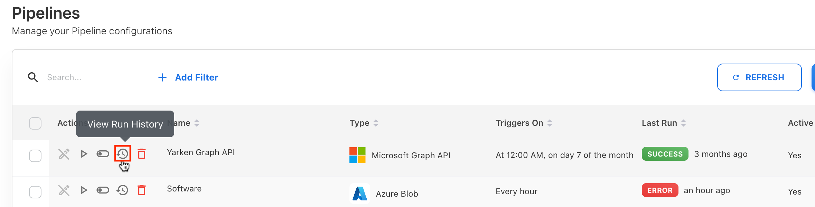
Task: Delete the Software pipeline
Action: tap(142, 190)
